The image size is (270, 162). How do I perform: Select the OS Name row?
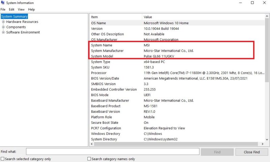[x=178, y=23]
